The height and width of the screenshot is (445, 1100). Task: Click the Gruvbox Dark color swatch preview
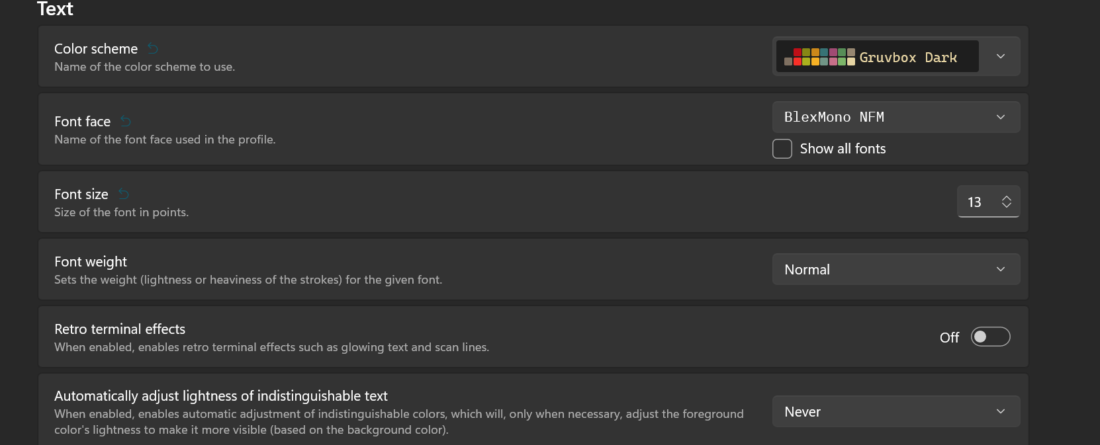click(819, 57)
